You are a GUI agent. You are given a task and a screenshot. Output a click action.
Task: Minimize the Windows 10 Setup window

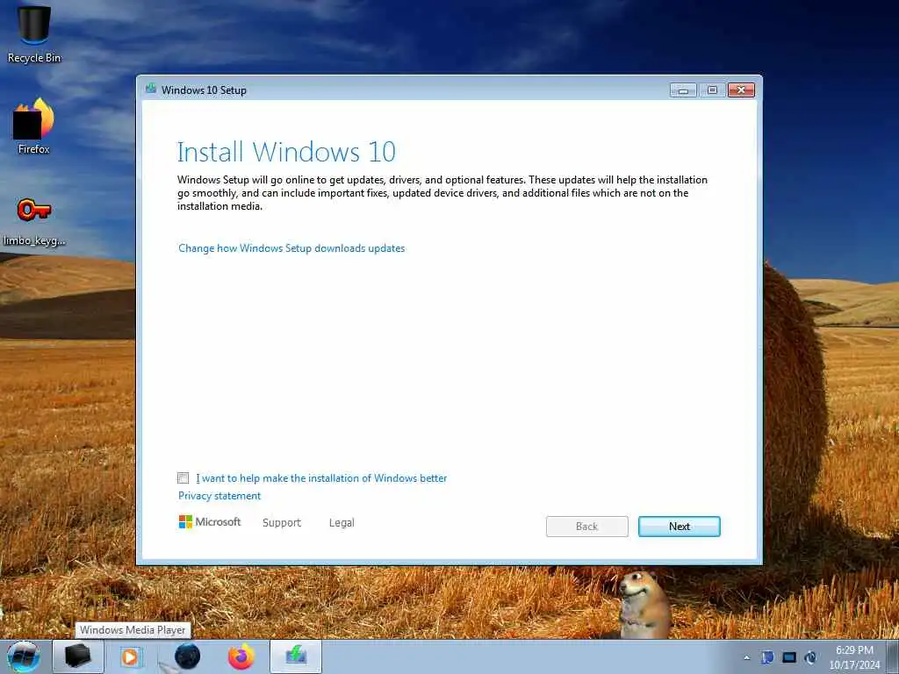click(683, 90)
